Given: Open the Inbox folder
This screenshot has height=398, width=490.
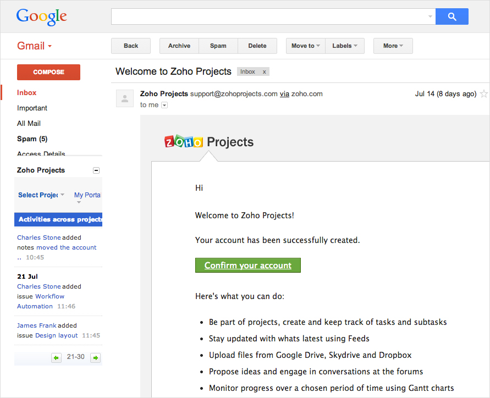Looking at the screenshot, I should point(27,93).
